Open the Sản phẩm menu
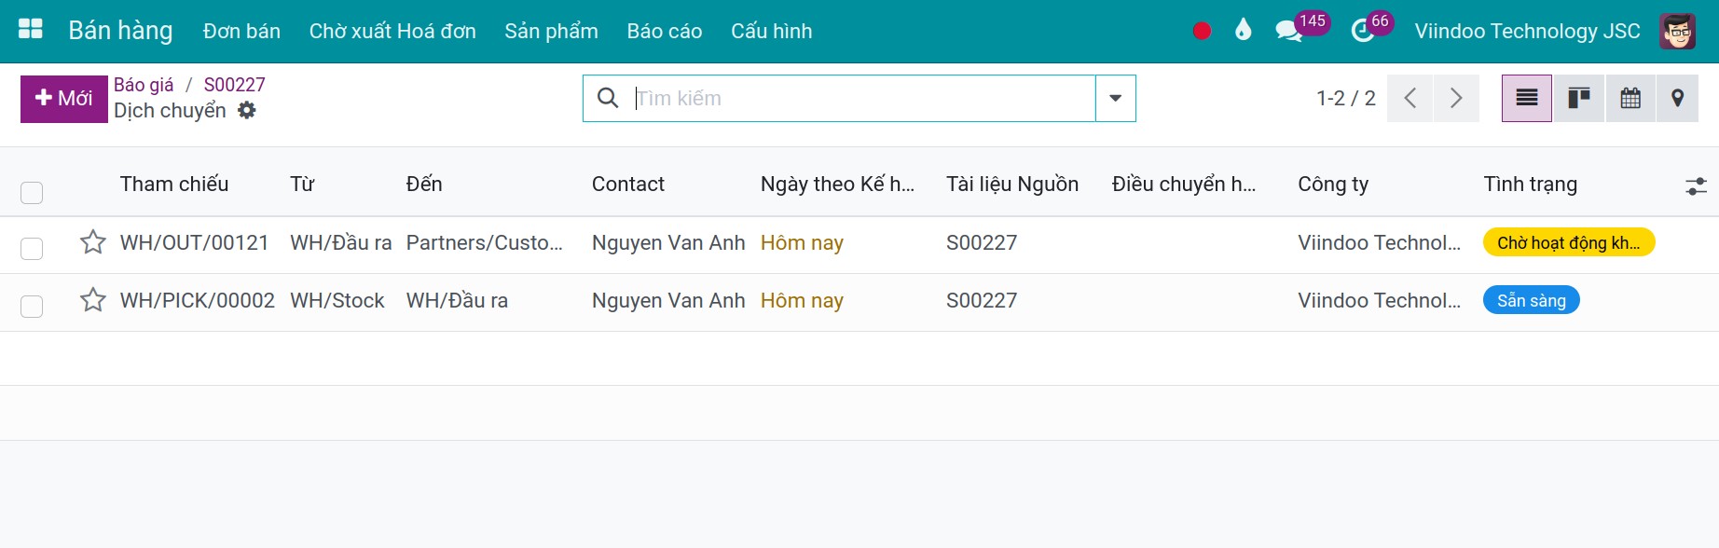This screenshot has height=548, width=1719. pos(551,31)
